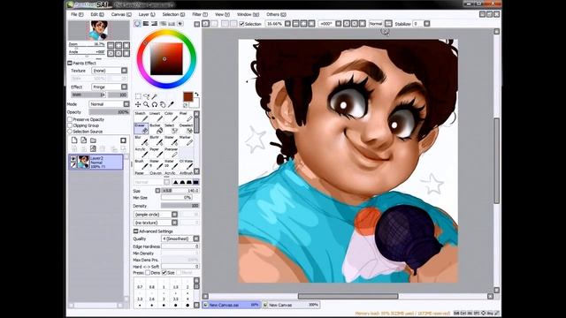
Task: Pick the Select pen tool
Action: [x=171, y=128]
